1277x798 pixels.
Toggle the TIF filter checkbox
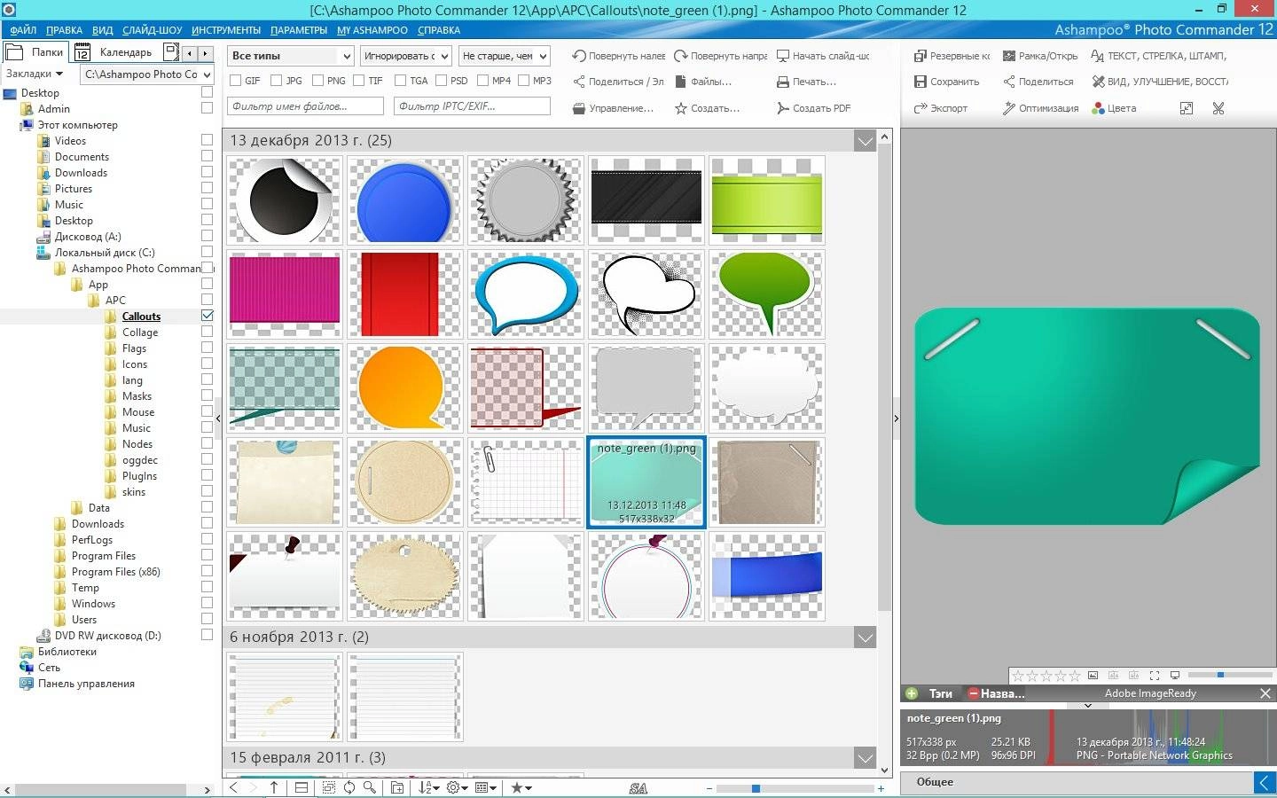point(359,81)
